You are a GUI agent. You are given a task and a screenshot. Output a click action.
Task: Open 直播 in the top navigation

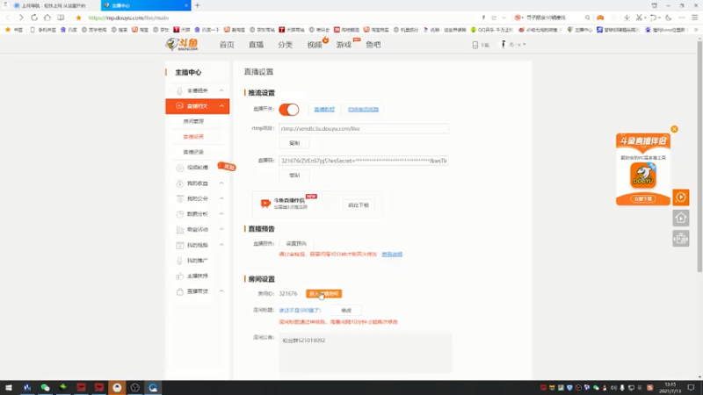click(256, 45)
